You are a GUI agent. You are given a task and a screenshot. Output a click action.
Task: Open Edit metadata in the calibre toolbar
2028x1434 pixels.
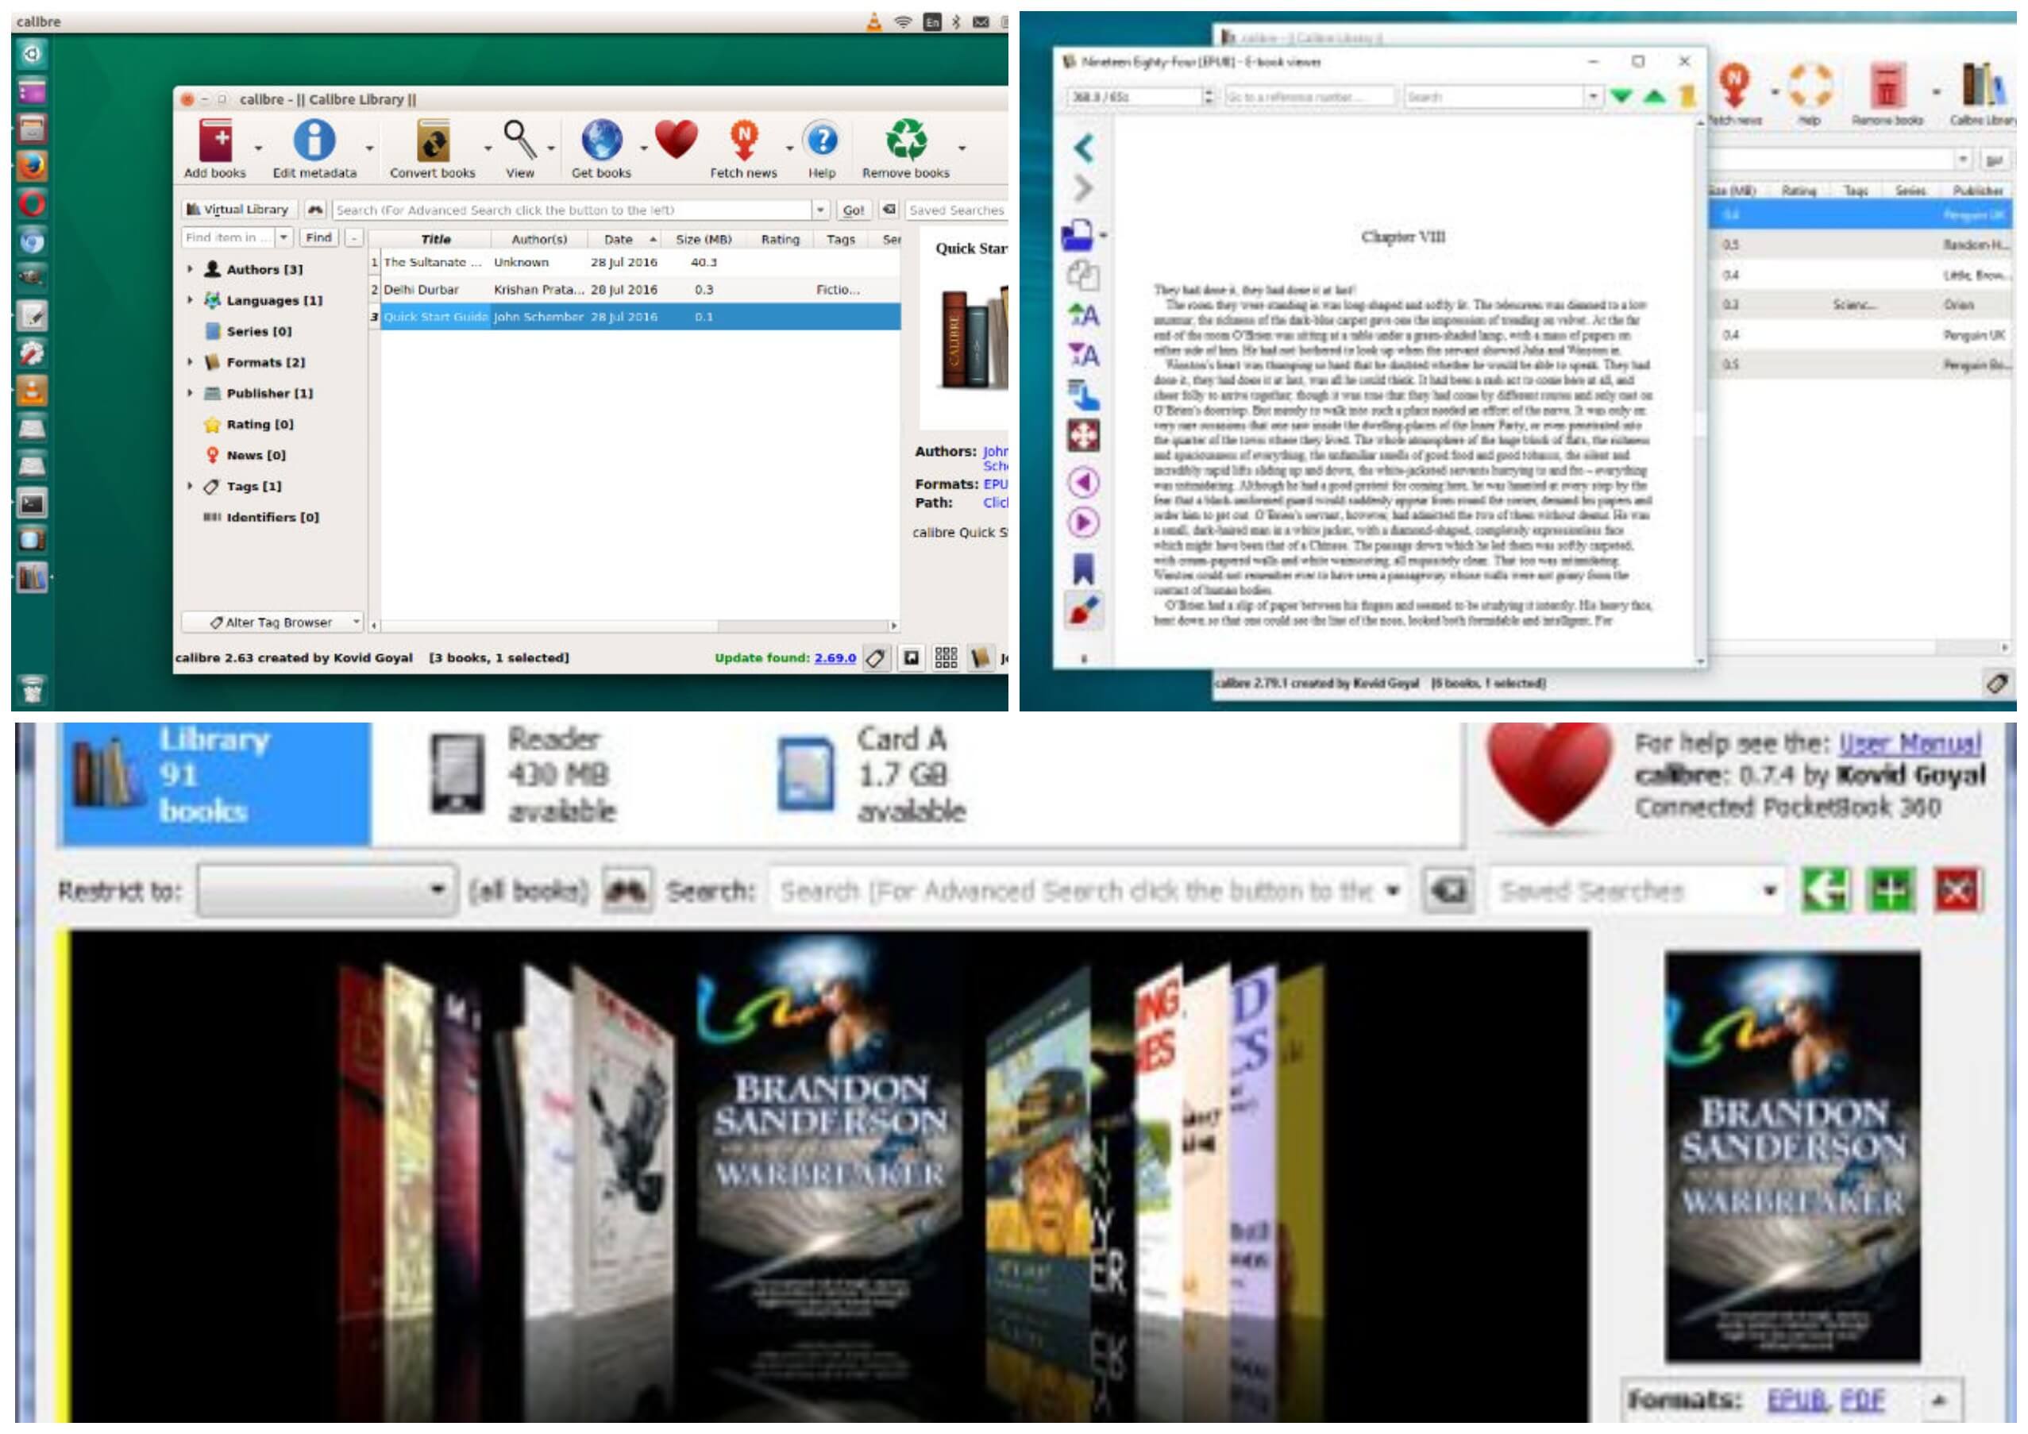click(314, 148)
